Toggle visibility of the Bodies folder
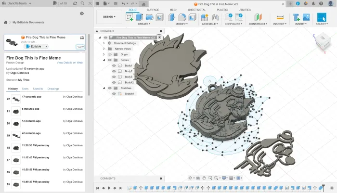 point(110,60)
